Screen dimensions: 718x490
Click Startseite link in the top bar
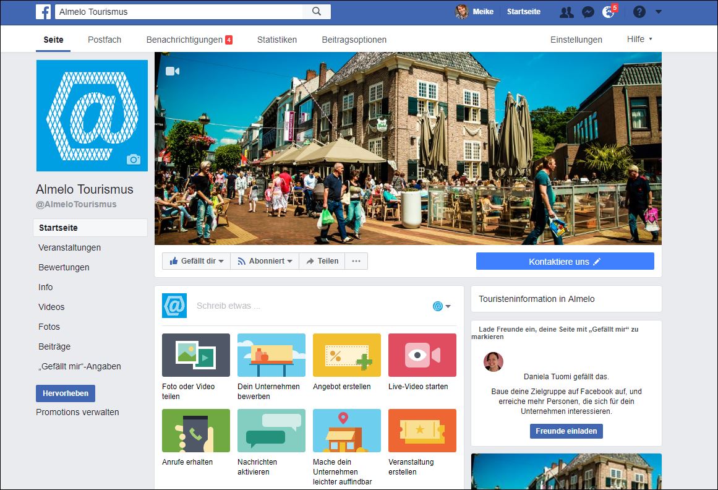pyautogui.click(x=523, y=12)
